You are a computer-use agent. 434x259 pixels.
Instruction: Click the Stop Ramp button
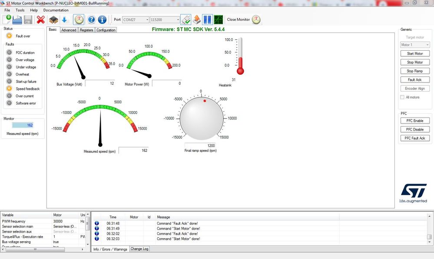coord(415,71)
